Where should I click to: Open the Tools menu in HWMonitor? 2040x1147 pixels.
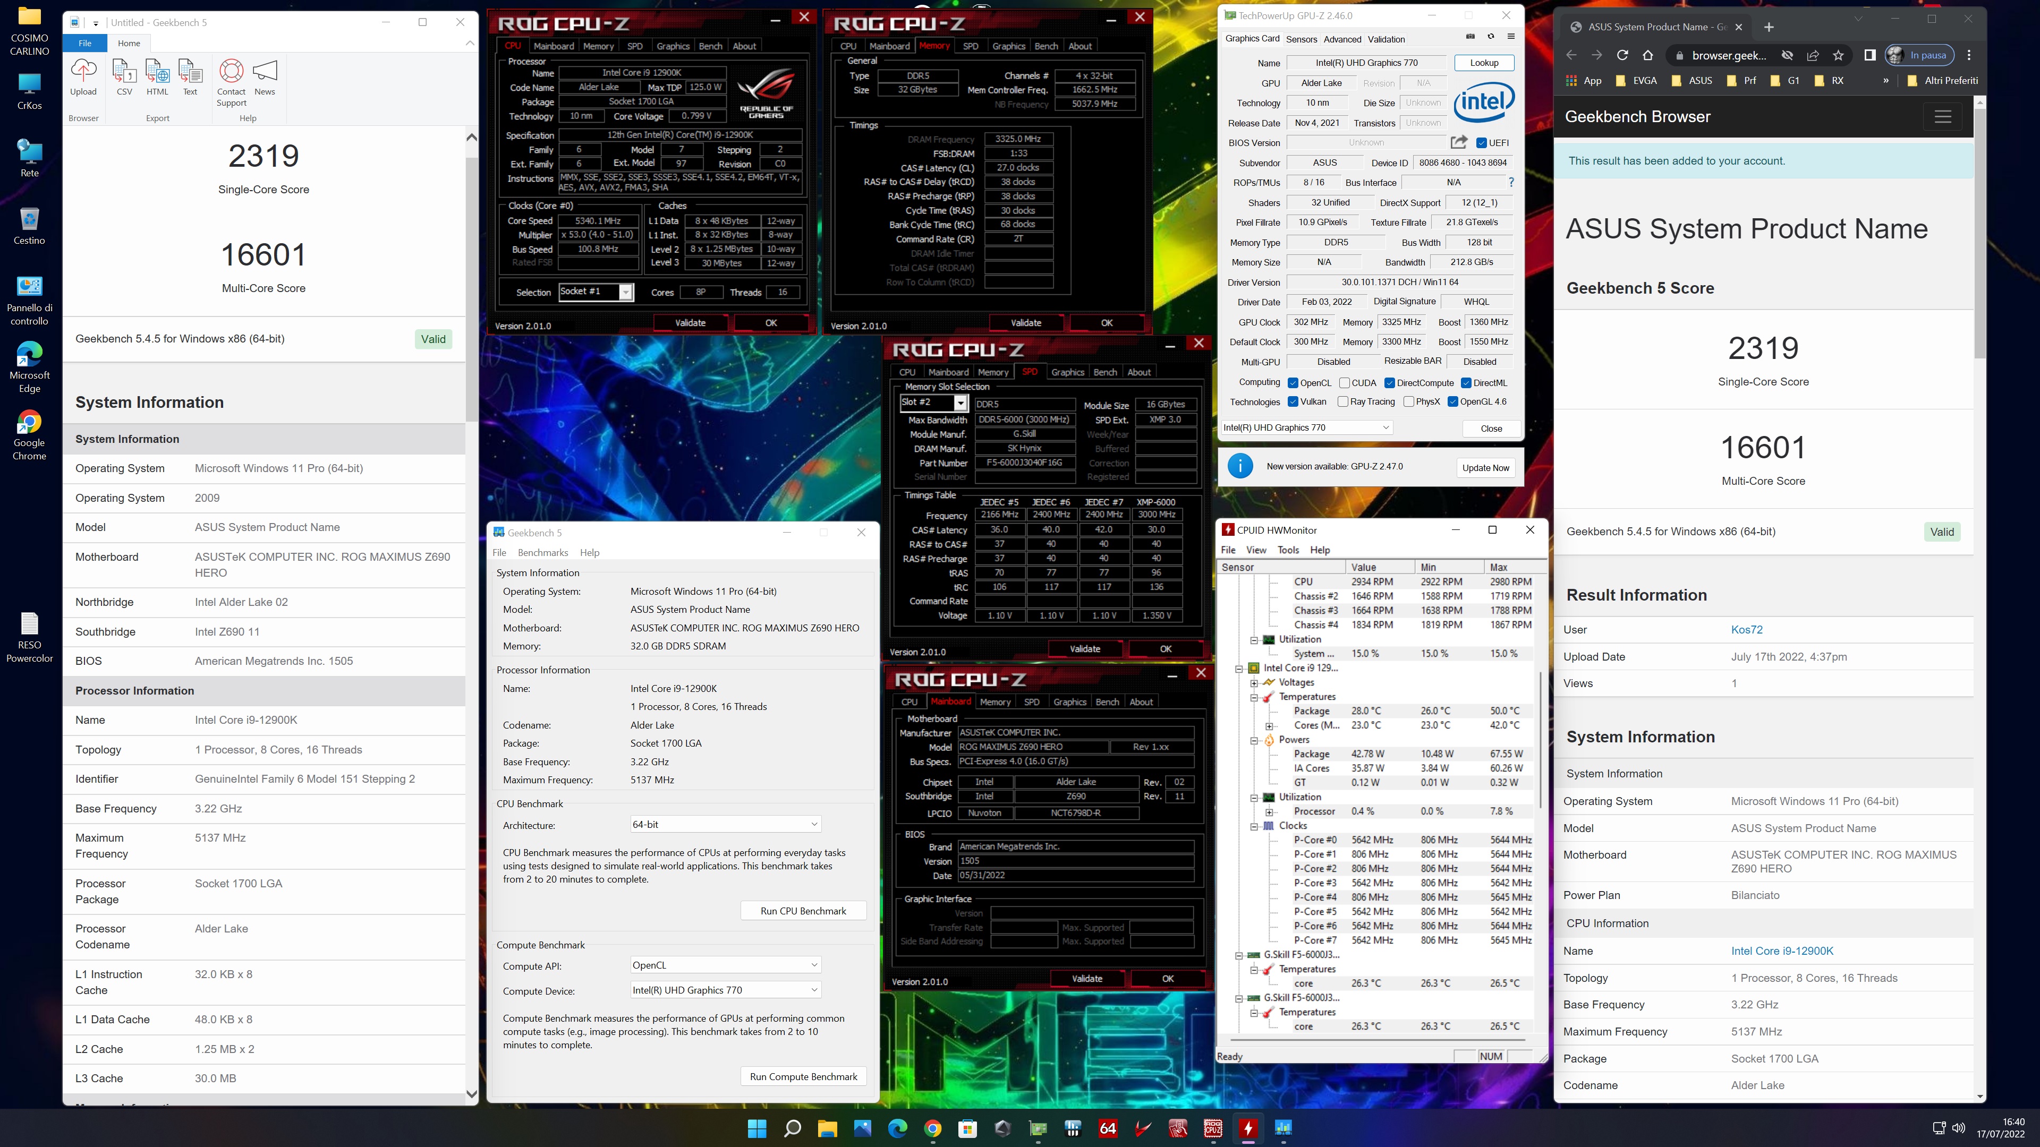(1288, 550)
